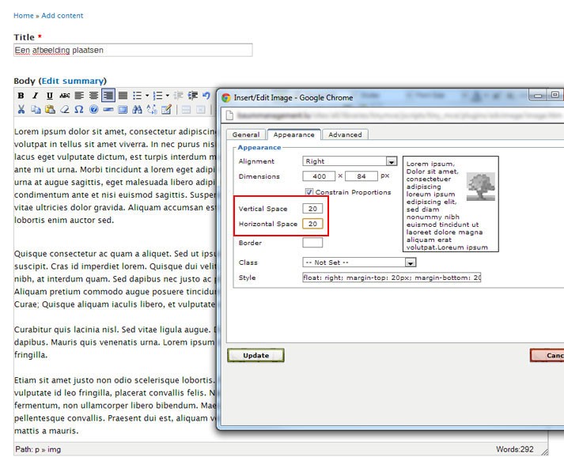Screen dimensions: 564x457
Task: Insert a special character with the Omega icon
Action: tap(79, 110)
